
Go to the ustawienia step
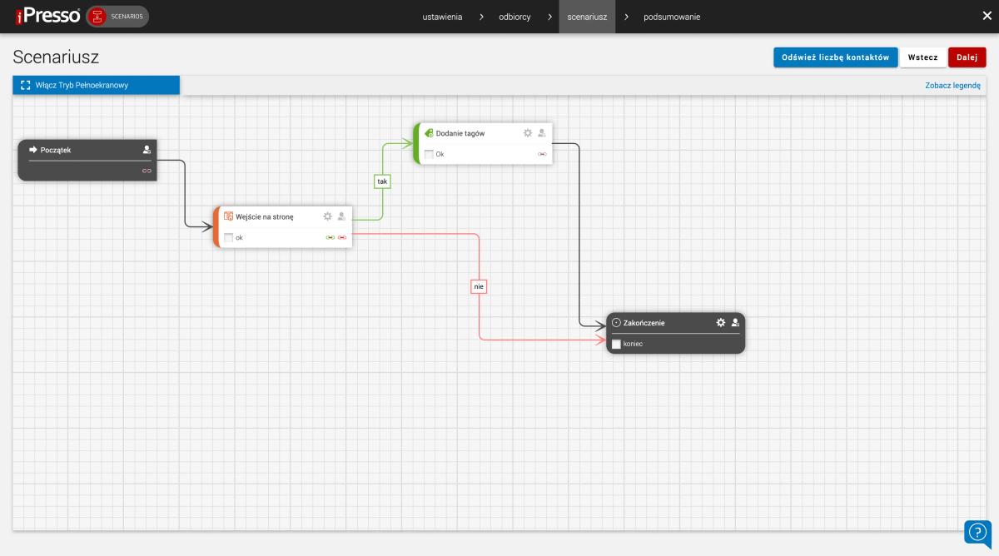point(442,17)
